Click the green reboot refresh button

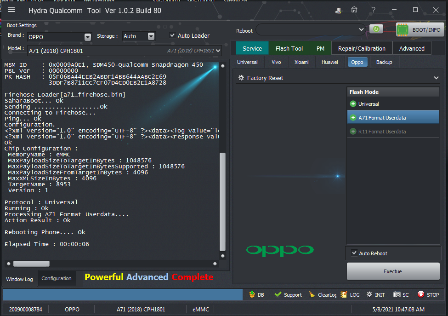pos(376,29)
